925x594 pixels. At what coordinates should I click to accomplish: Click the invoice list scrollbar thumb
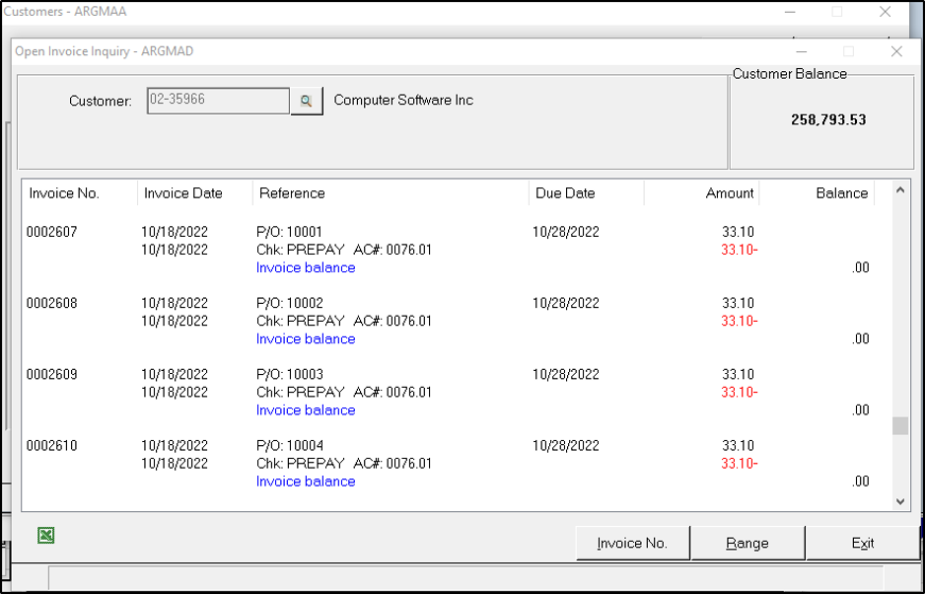tap(900, 425)
